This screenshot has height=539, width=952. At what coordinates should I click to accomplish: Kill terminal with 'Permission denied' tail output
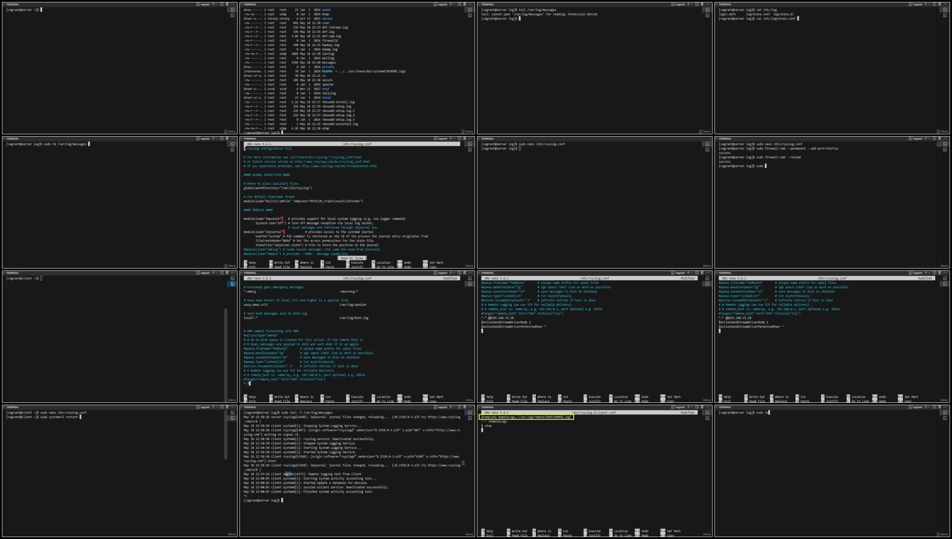point(702,4)
